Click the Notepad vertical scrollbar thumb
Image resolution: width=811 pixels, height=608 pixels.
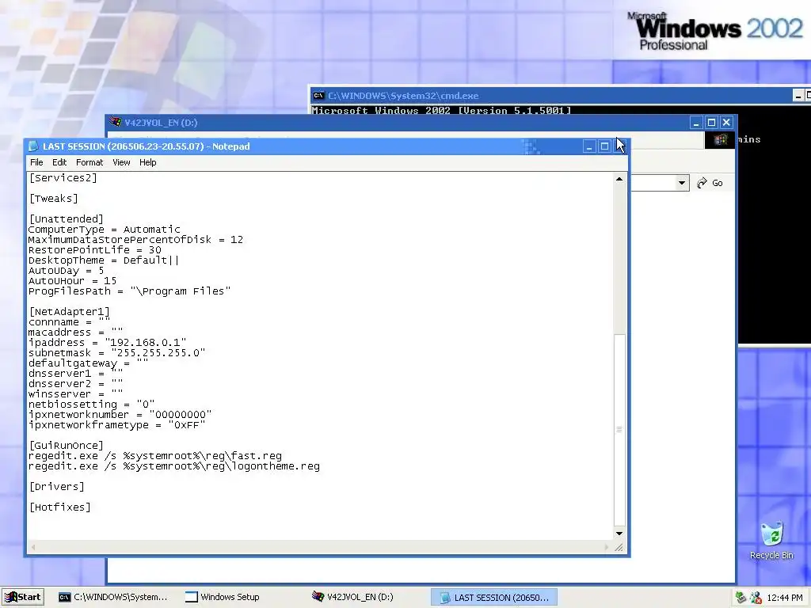point(619,429)
